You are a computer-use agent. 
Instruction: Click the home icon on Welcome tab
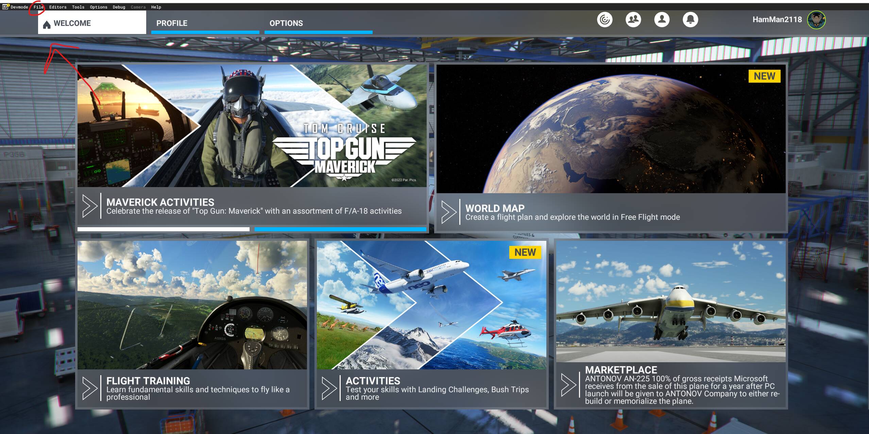point(47,24)
